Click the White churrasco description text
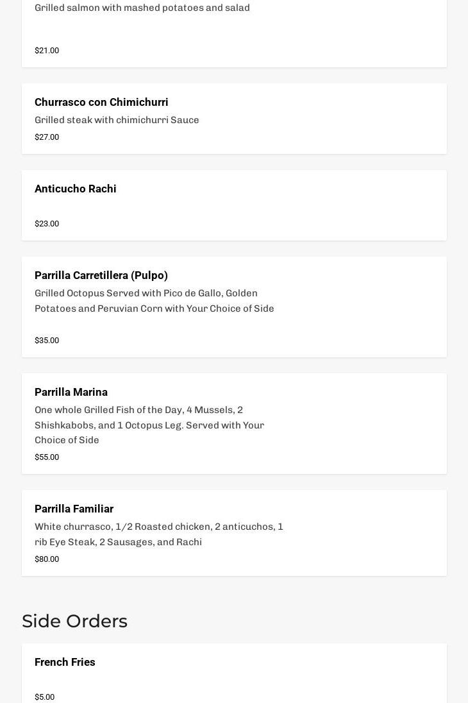This screenshot has height=703, width=468. (x=159, y=534)
